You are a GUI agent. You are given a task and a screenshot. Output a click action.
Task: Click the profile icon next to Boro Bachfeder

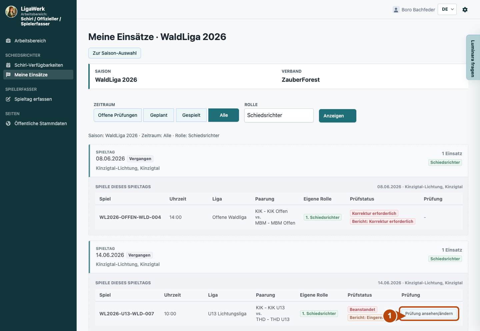pos(396,10)
